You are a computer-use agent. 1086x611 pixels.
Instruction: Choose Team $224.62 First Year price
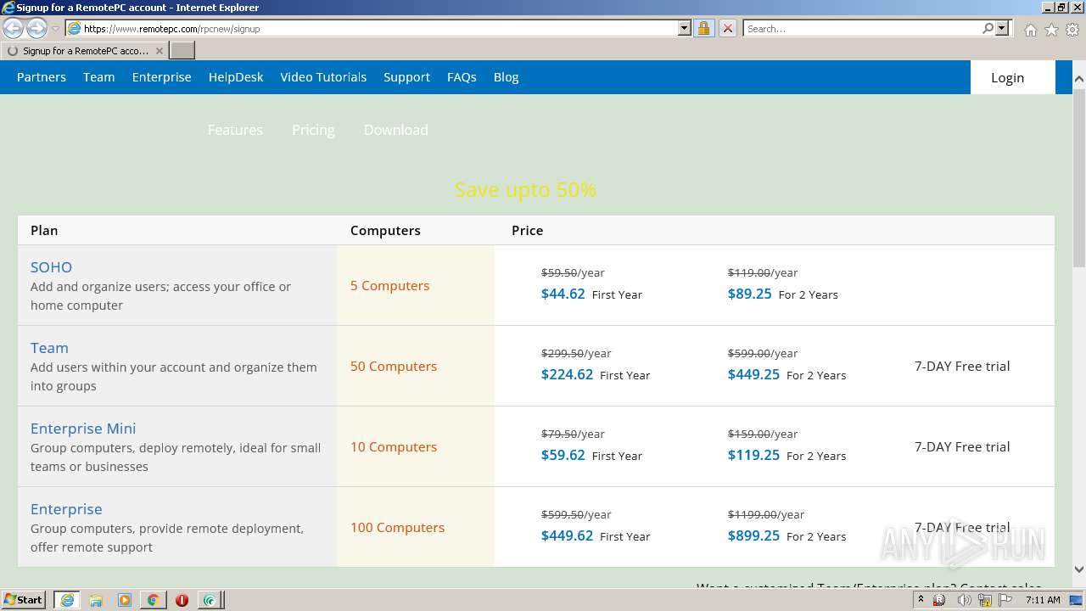point(596,375)
